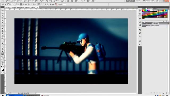Select the Rectangle shape tool in toolbox

(2, 54)
